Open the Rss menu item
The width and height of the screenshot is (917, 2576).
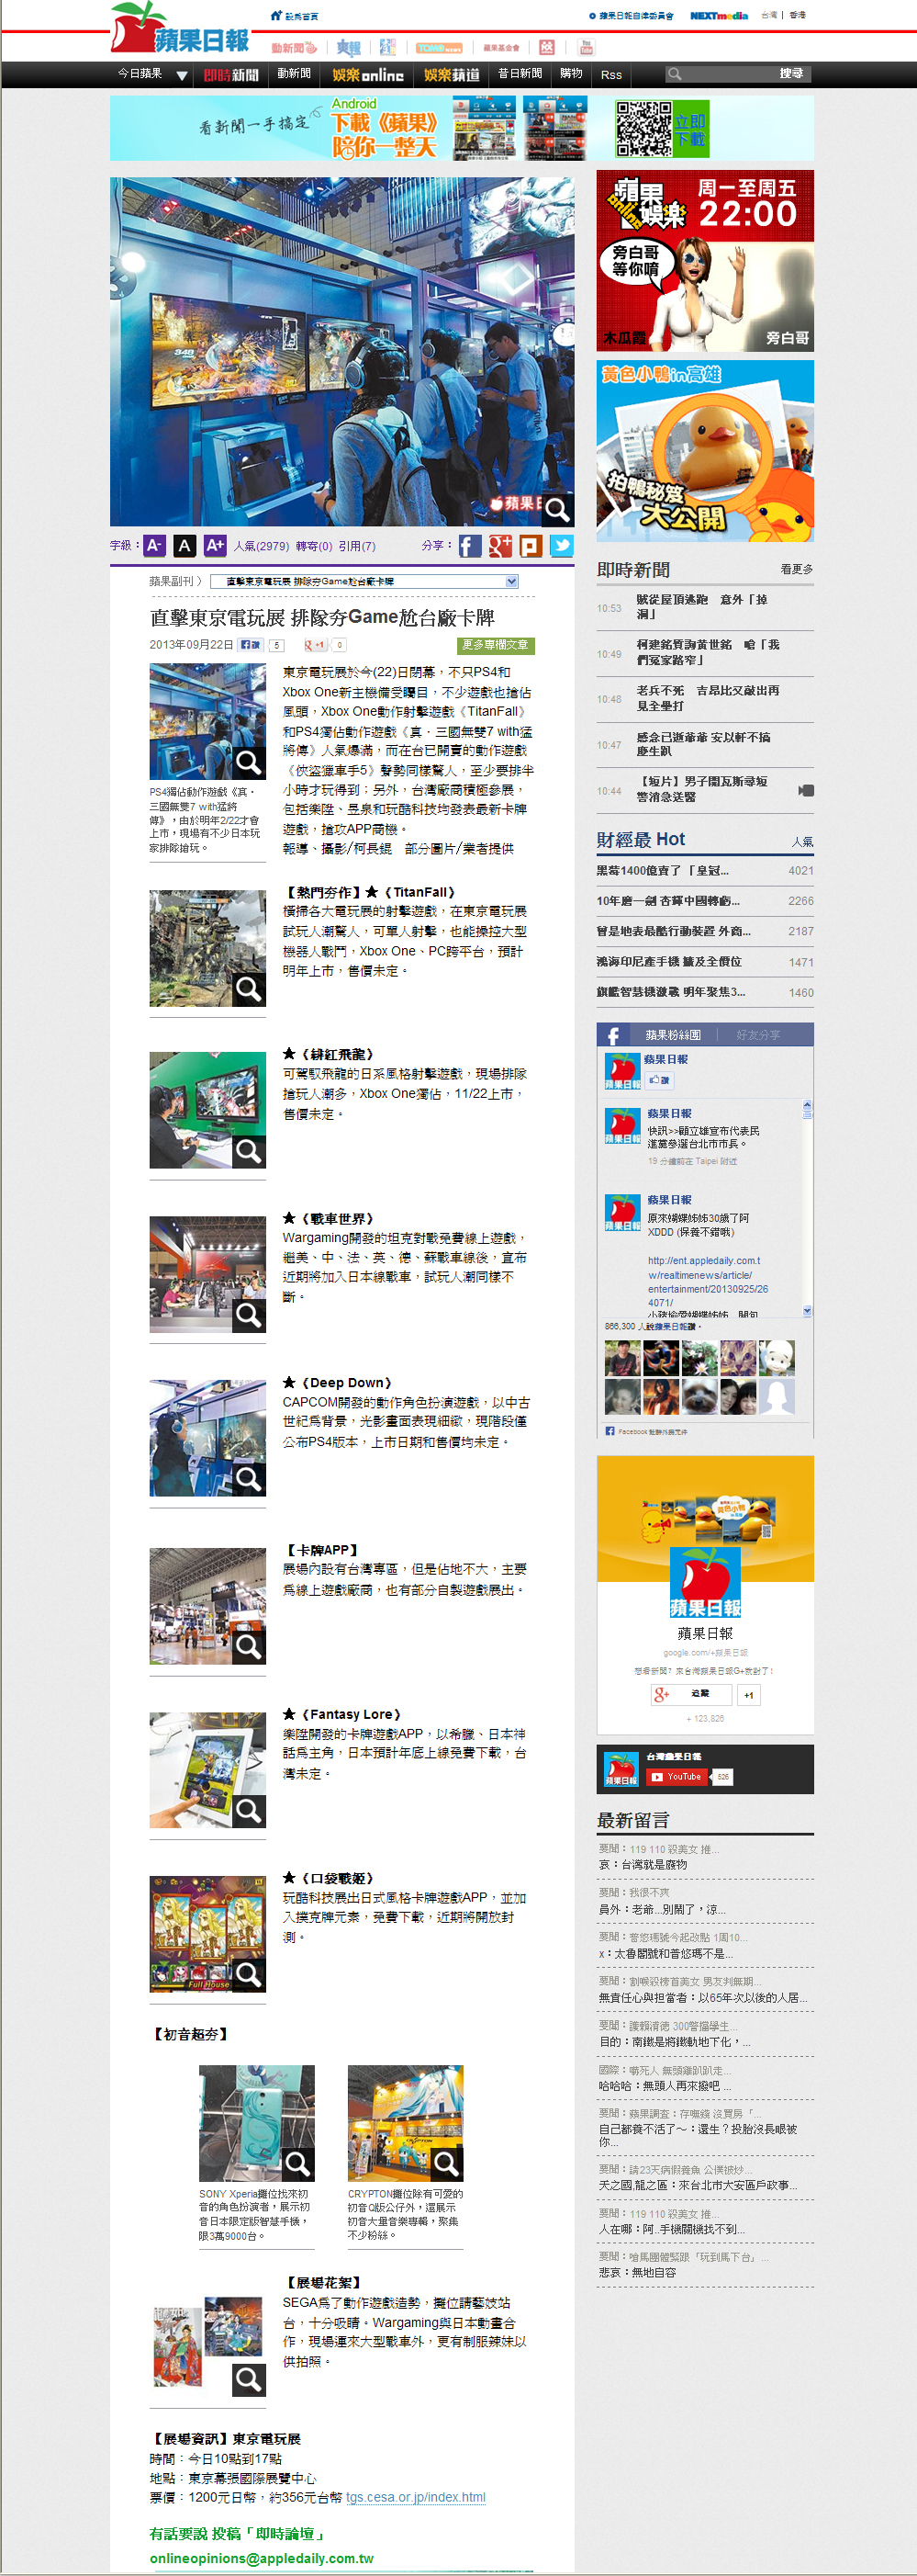point(611,75)
